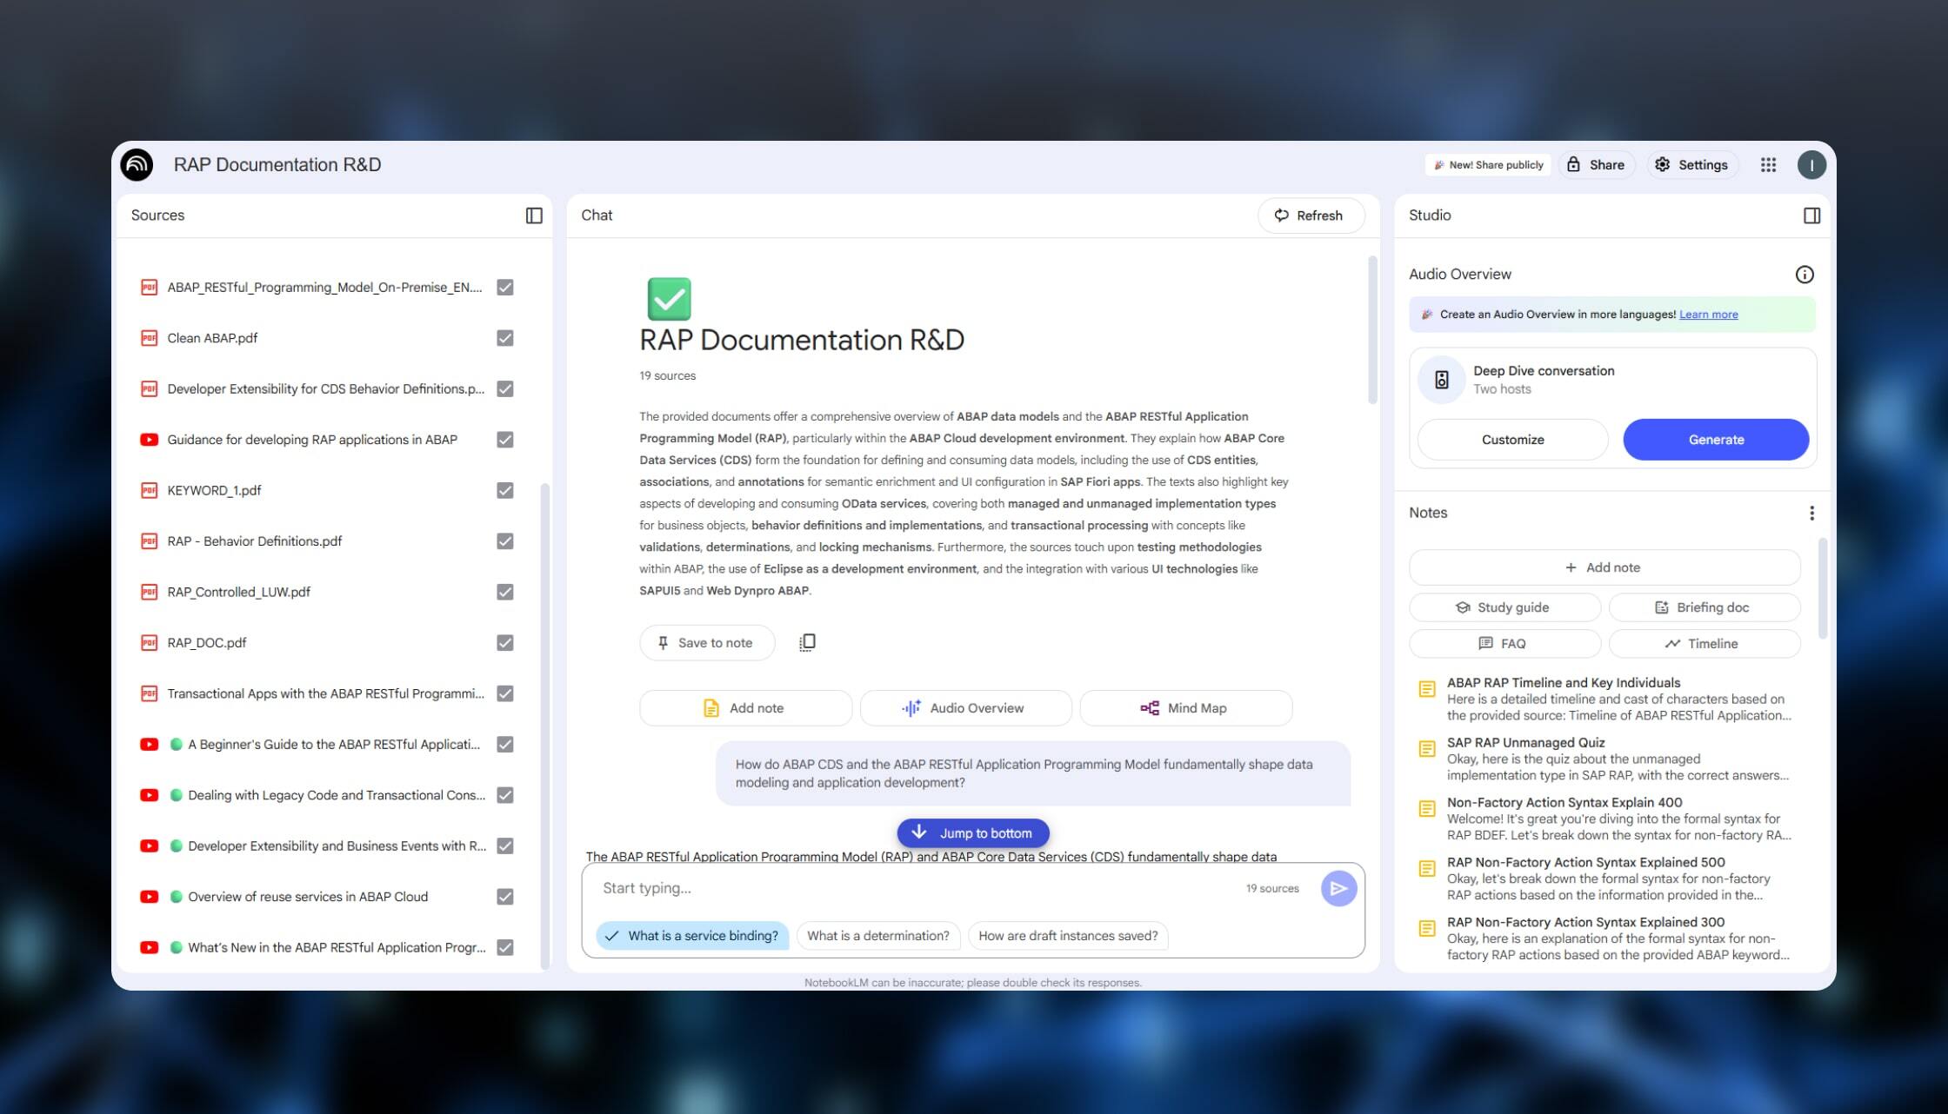Collapse the Sources panel icon
The image size is (1948, 1114).
click(534, 216)
